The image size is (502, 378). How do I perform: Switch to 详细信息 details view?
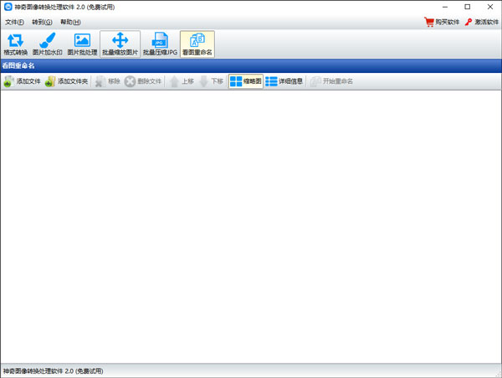click(284, 81)
